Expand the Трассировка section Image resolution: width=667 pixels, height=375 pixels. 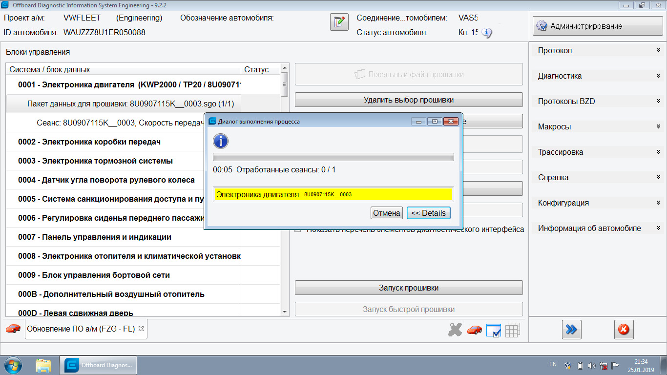(598, 152)
